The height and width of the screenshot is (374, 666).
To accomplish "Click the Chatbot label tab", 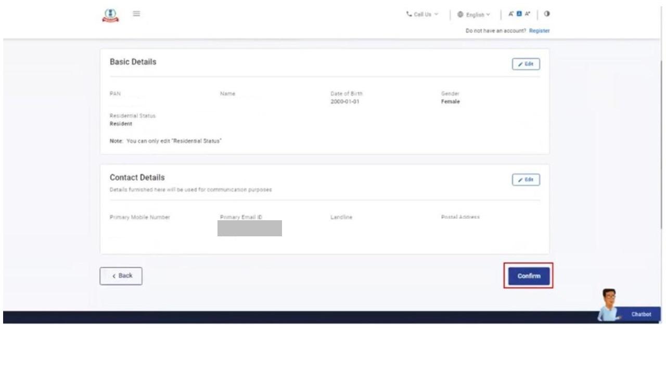I will click(x=641, y=314).
